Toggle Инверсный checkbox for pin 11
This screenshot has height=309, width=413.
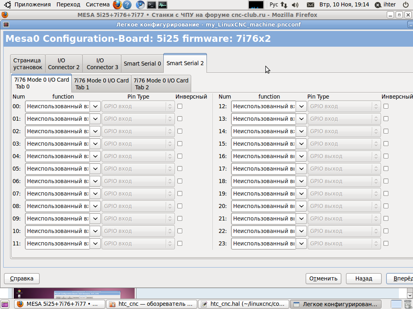click(180, 243)
